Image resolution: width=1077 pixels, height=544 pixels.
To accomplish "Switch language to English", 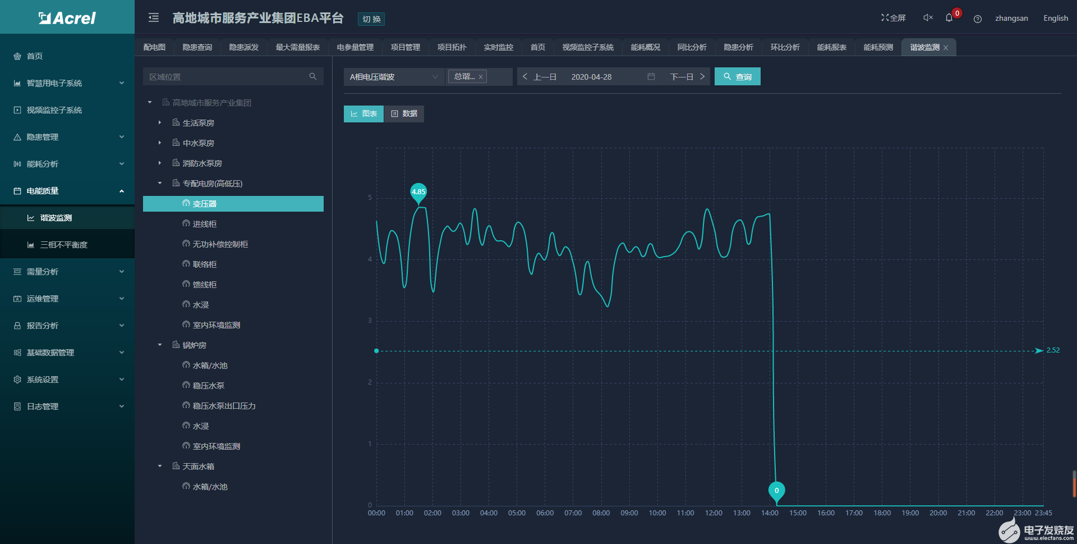I will [1055, 19].
